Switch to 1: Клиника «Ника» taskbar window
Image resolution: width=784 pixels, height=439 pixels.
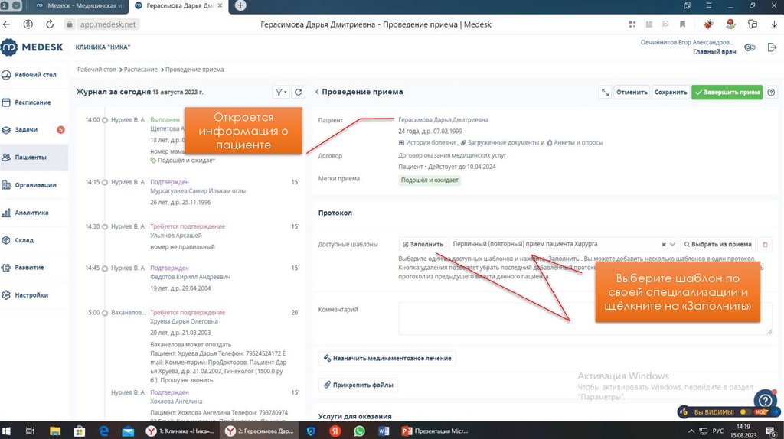point(180,431)
